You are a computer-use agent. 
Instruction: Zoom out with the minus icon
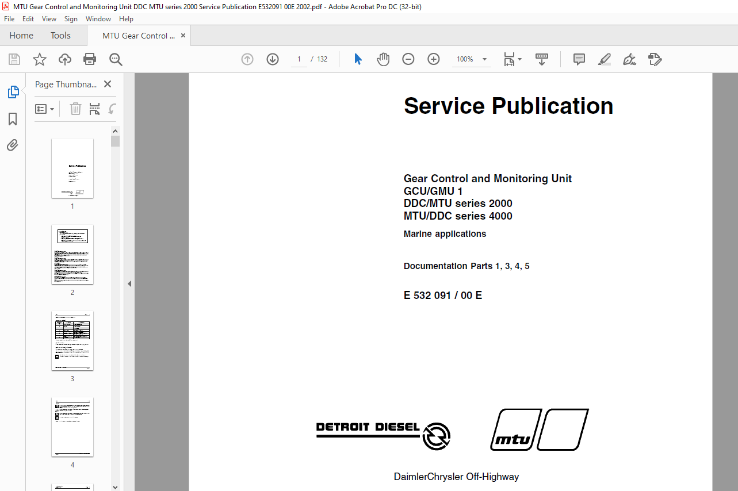click(x=408, y=59)
